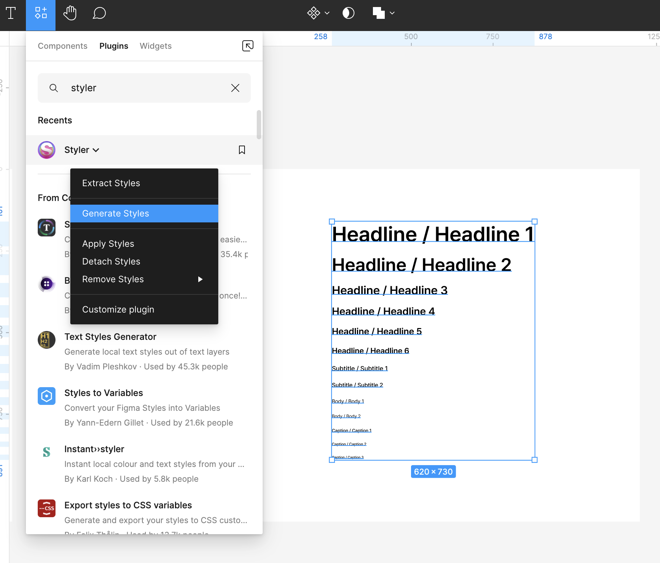Select the Headline / Headline 2 text
The image size is (660, 563).
pyautogui.click(x=422, y=265)
